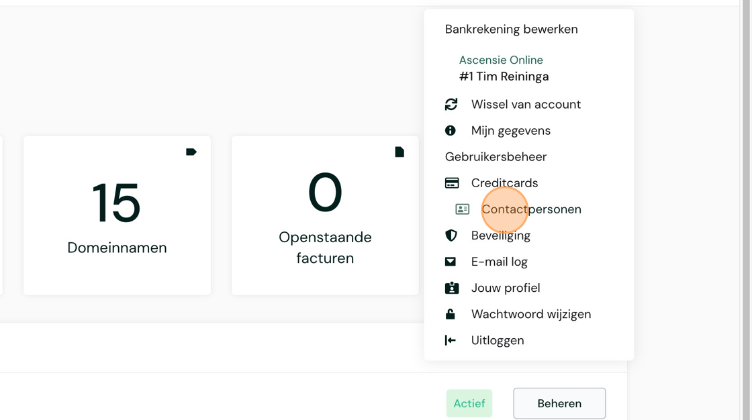752x420 pixels.
Task: Select Contactpersonen from the menu
Action: (x=531, y=209)
